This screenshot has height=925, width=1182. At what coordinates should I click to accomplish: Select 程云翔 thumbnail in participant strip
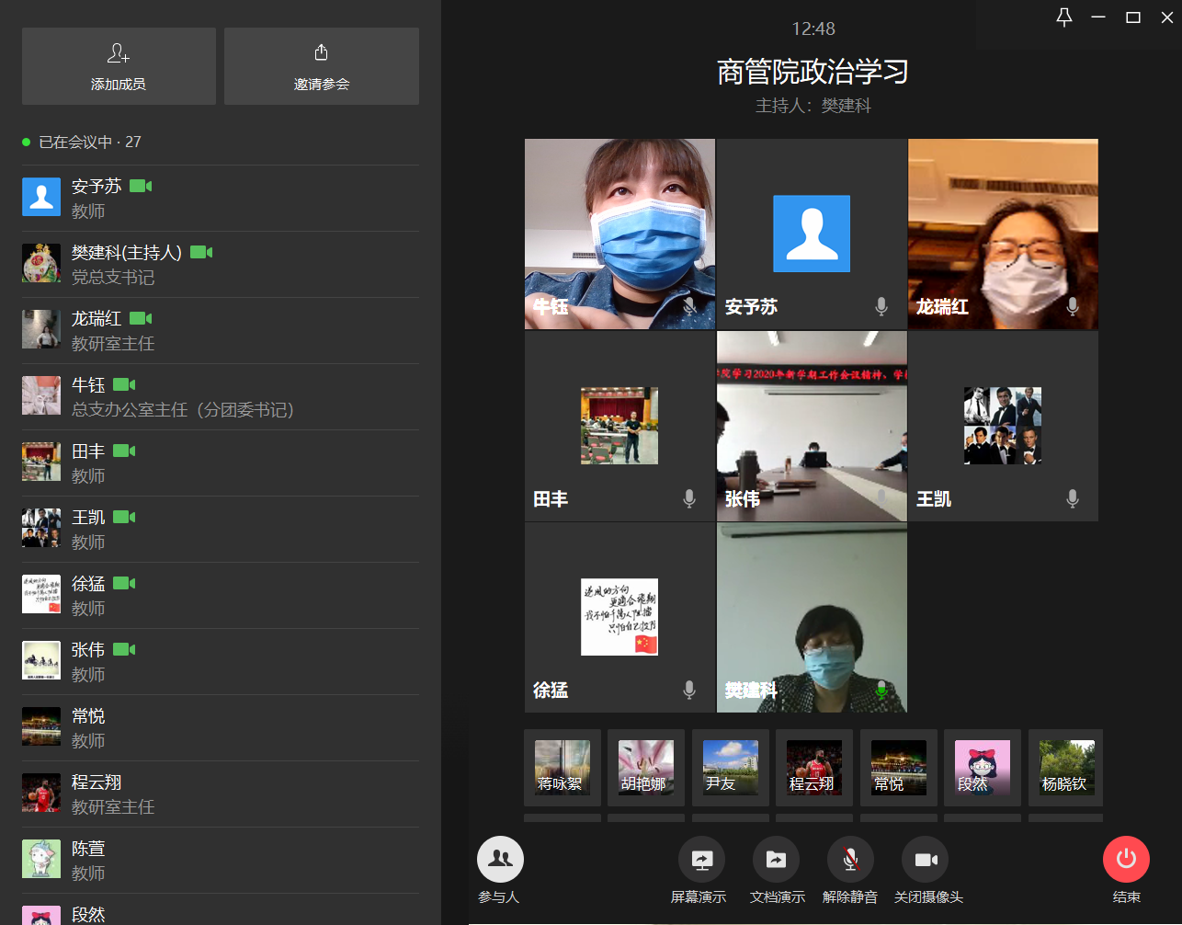tap(813, 768)
